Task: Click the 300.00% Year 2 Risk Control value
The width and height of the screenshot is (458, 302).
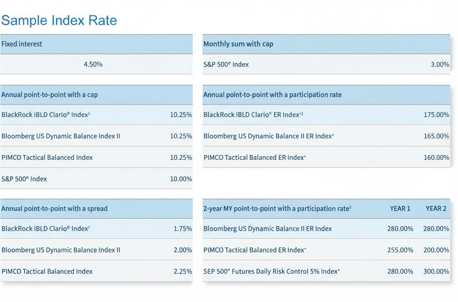Action: pyautogui.click(x=436, y=272)
